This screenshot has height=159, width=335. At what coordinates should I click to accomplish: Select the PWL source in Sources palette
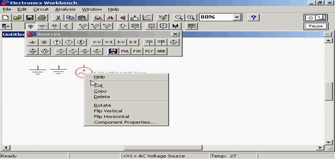tap(125, 51)
